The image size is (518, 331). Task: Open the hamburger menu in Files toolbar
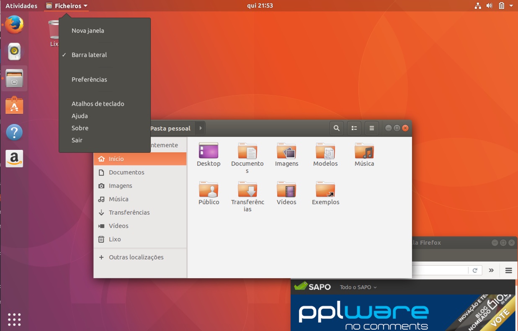[x=371, y=128]
